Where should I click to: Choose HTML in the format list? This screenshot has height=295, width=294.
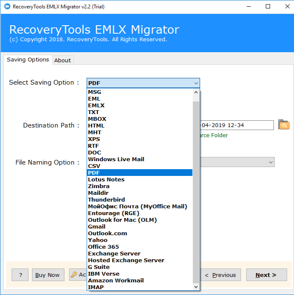pyautogui.click(x=139, y=126)
